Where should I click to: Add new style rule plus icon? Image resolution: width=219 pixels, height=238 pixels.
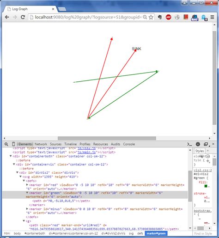(208, 161)
